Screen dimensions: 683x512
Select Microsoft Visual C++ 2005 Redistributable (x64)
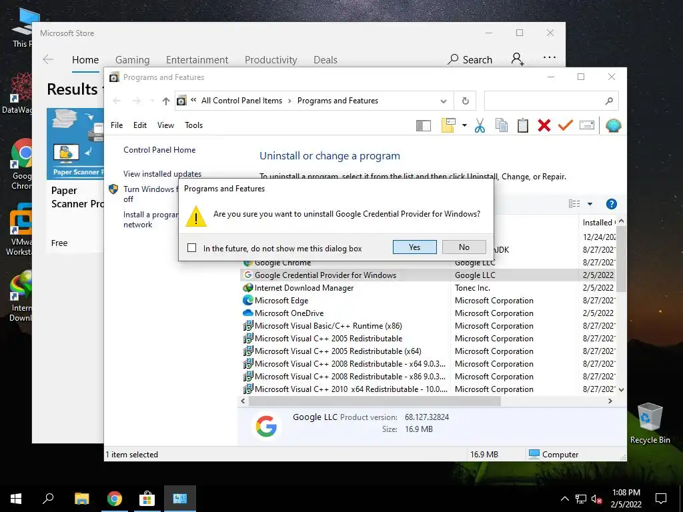pos(337,351)
